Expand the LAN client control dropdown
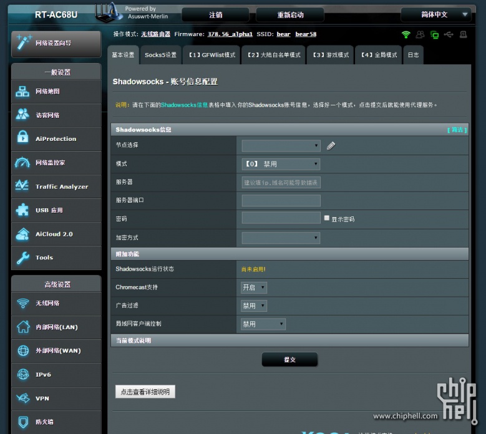The width and height of the screenshot is (486, 434). 263,324
